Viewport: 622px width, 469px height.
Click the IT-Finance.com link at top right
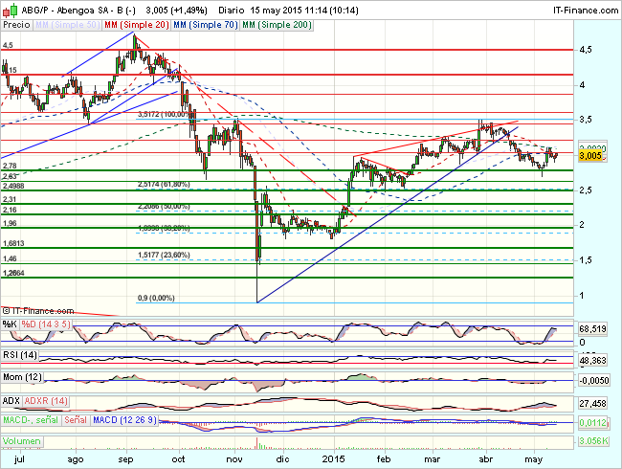click(580, 9)
